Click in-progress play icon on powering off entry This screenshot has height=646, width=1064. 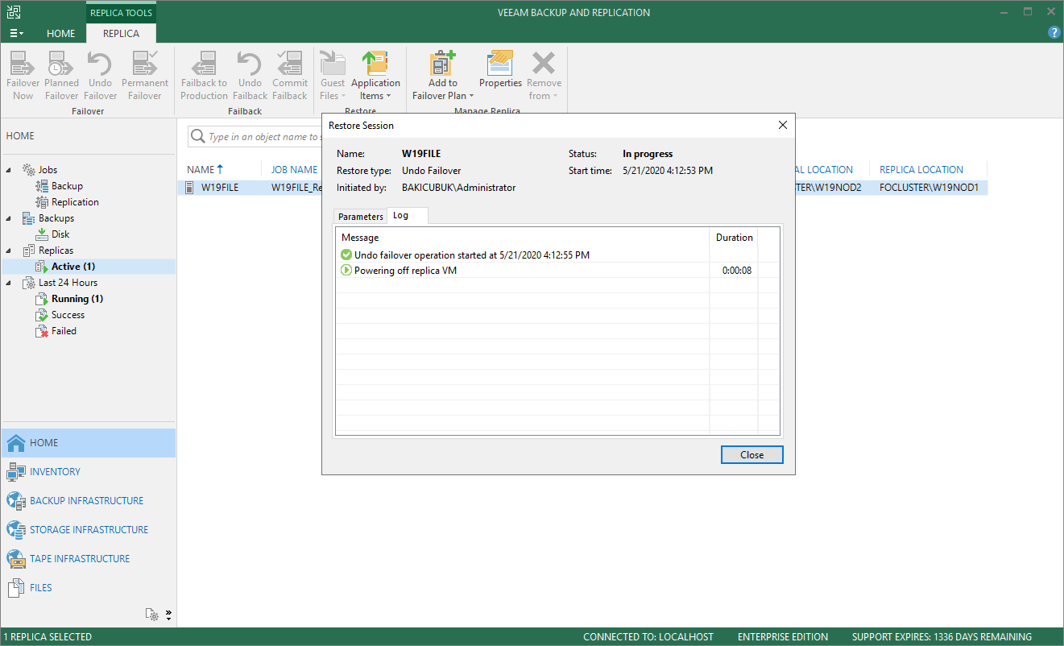[346, 271]
